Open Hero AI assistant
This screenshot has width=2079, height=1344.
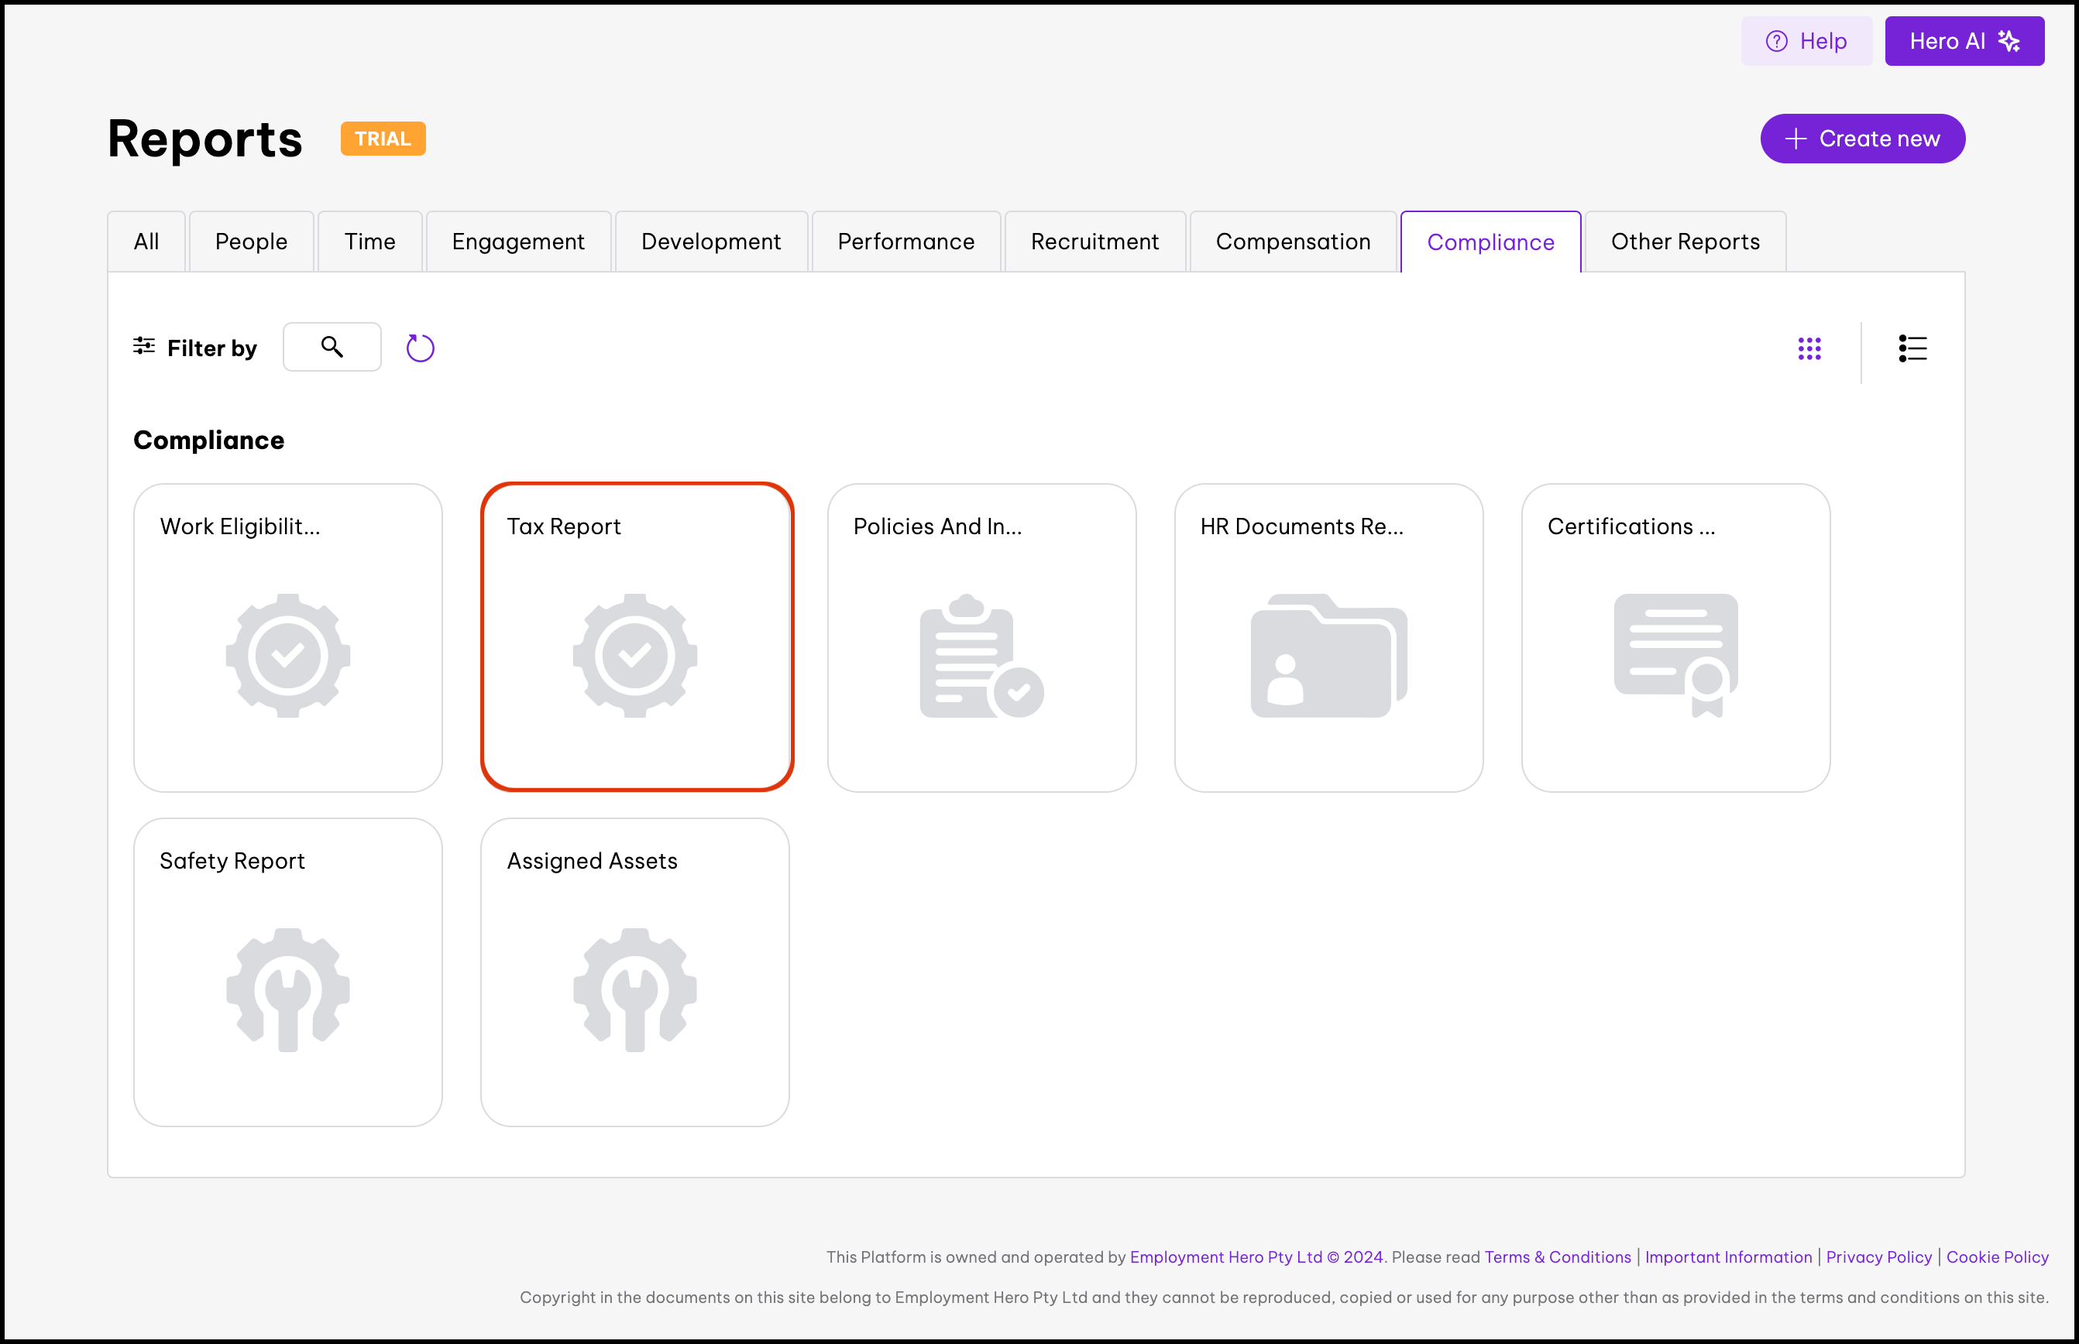1964,41
